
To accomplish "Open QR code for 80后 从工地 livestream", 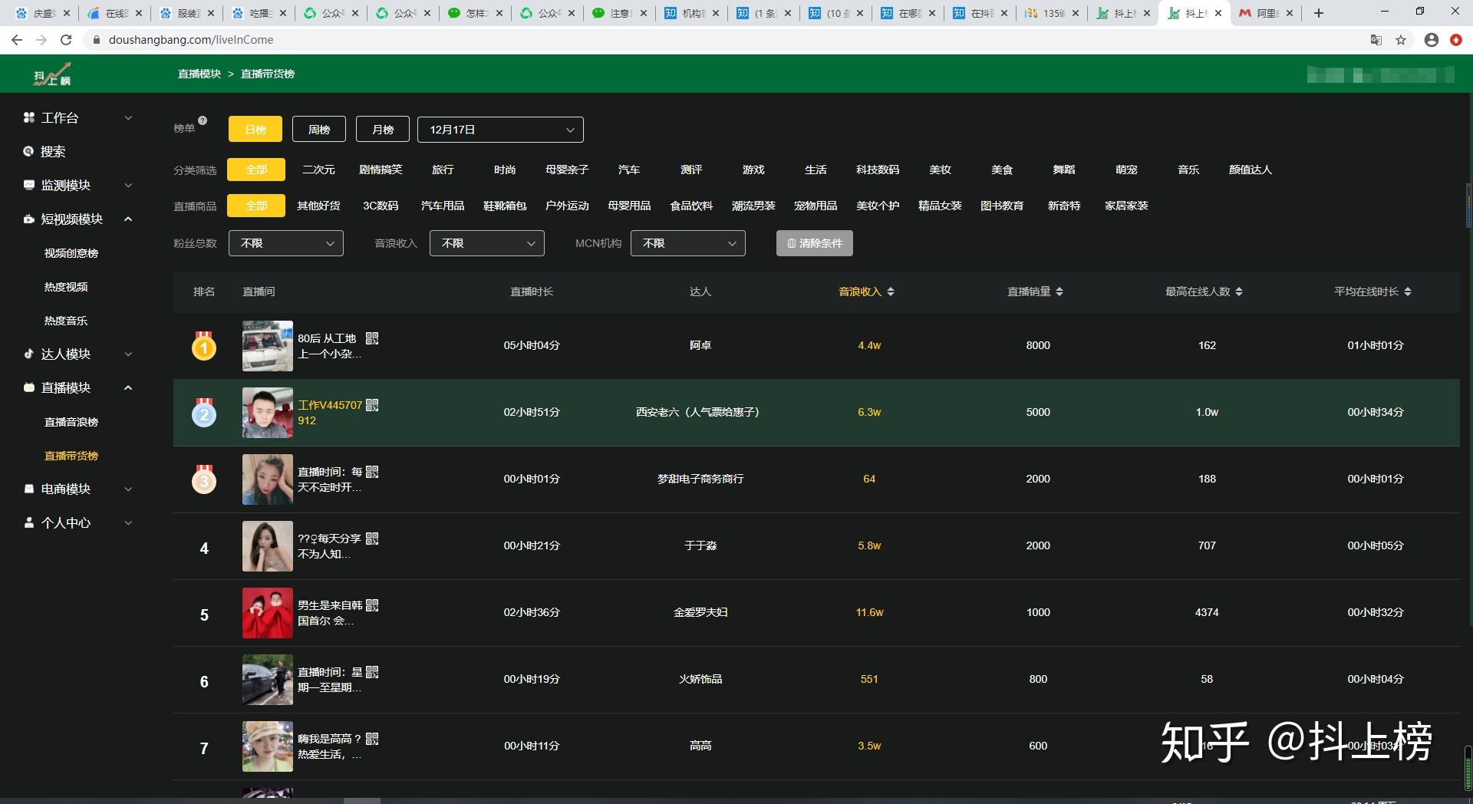I will (372, 338).
